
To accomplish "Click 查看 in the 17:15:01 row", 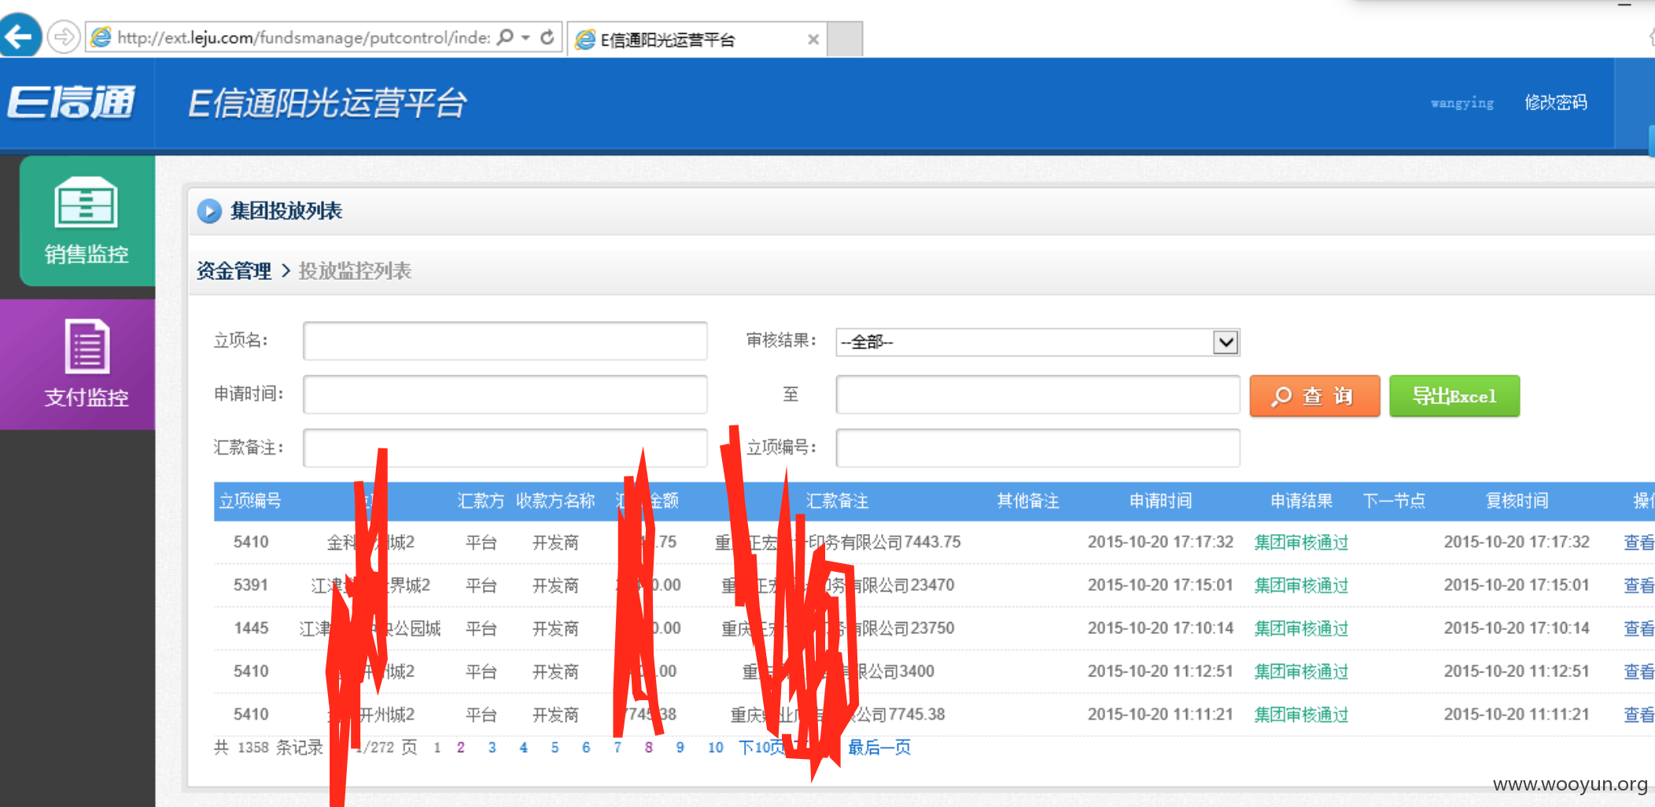I will tap(1638, 585).
